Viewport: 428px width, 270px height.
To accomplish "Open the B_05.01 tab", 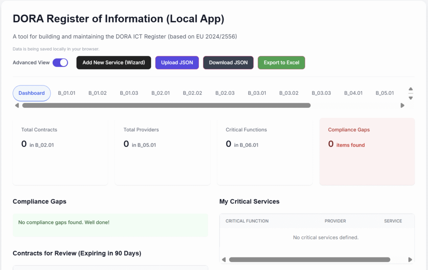I will [x=385, y=93].
